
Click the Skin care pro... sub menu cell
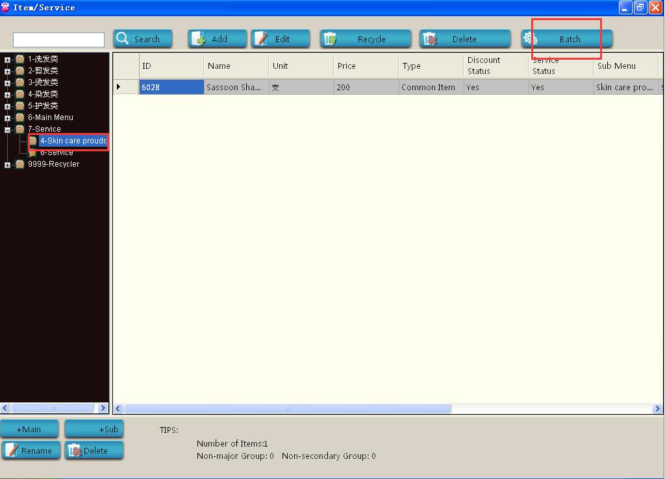pyautogui.click(x=625, y=87)
